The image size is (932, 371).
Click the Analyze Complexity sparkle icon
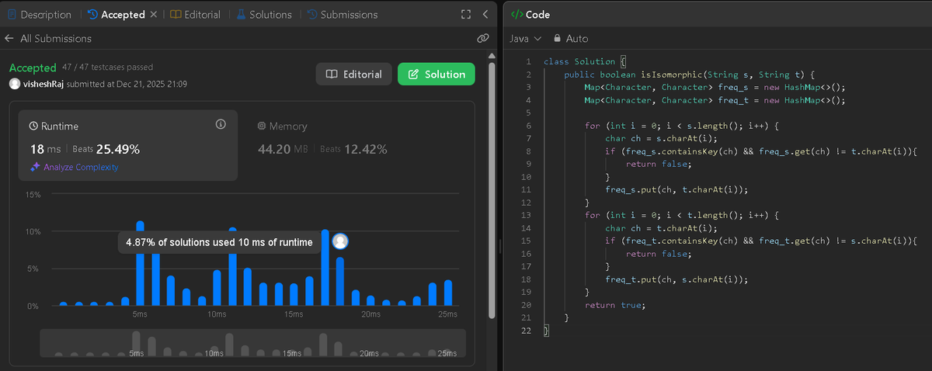click(x=34, y=167)
